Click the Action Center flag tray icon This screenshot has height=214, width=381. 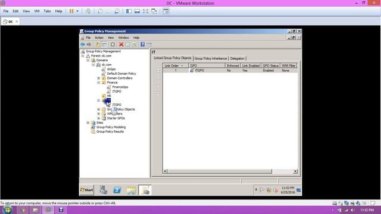coord(262,190)
